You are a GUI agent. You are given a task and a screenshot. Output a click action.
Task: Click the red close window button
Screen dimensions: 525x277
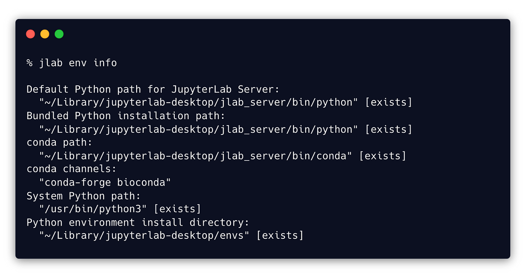30,34
